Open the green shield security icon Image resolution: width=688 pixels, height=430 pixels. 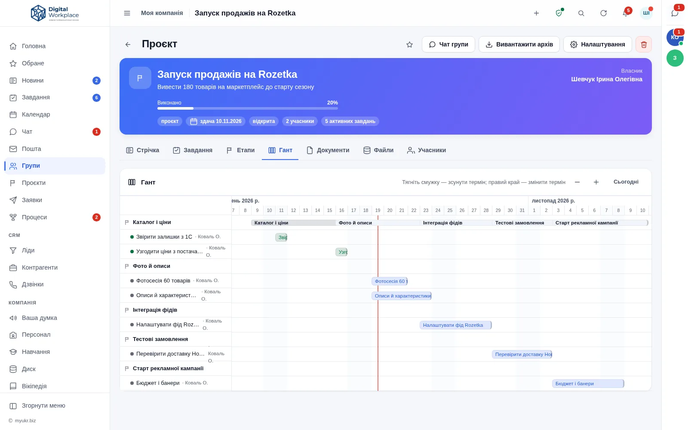(x=559, y=13)
